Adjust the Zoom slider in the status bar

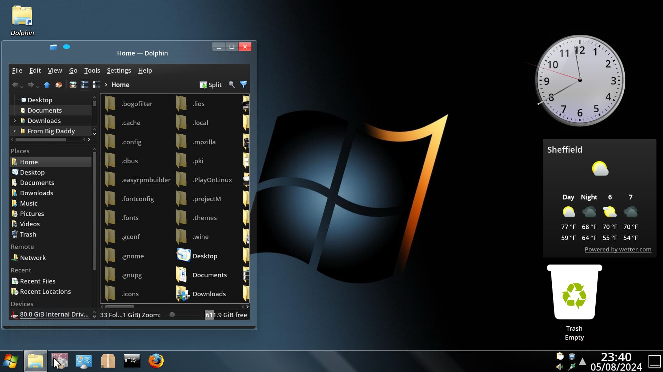pos(182,315)
